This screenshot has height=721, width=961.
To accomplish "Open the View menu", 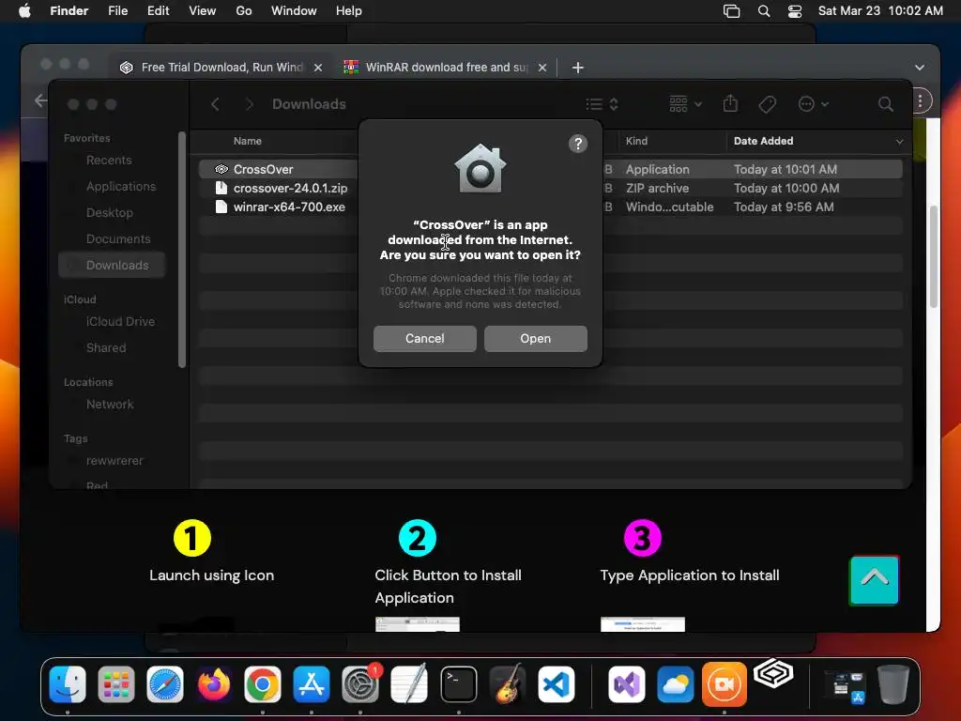I will (x=203, y=11).
